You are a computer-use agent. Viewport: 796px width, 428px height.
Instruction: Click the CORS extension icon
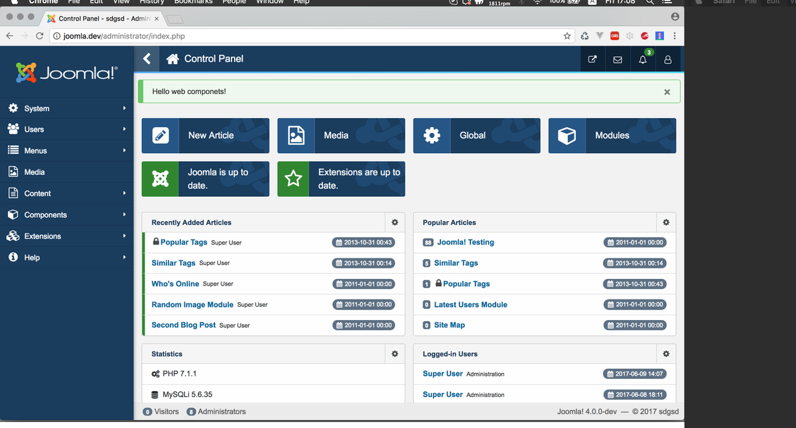(x=615, y=36)
